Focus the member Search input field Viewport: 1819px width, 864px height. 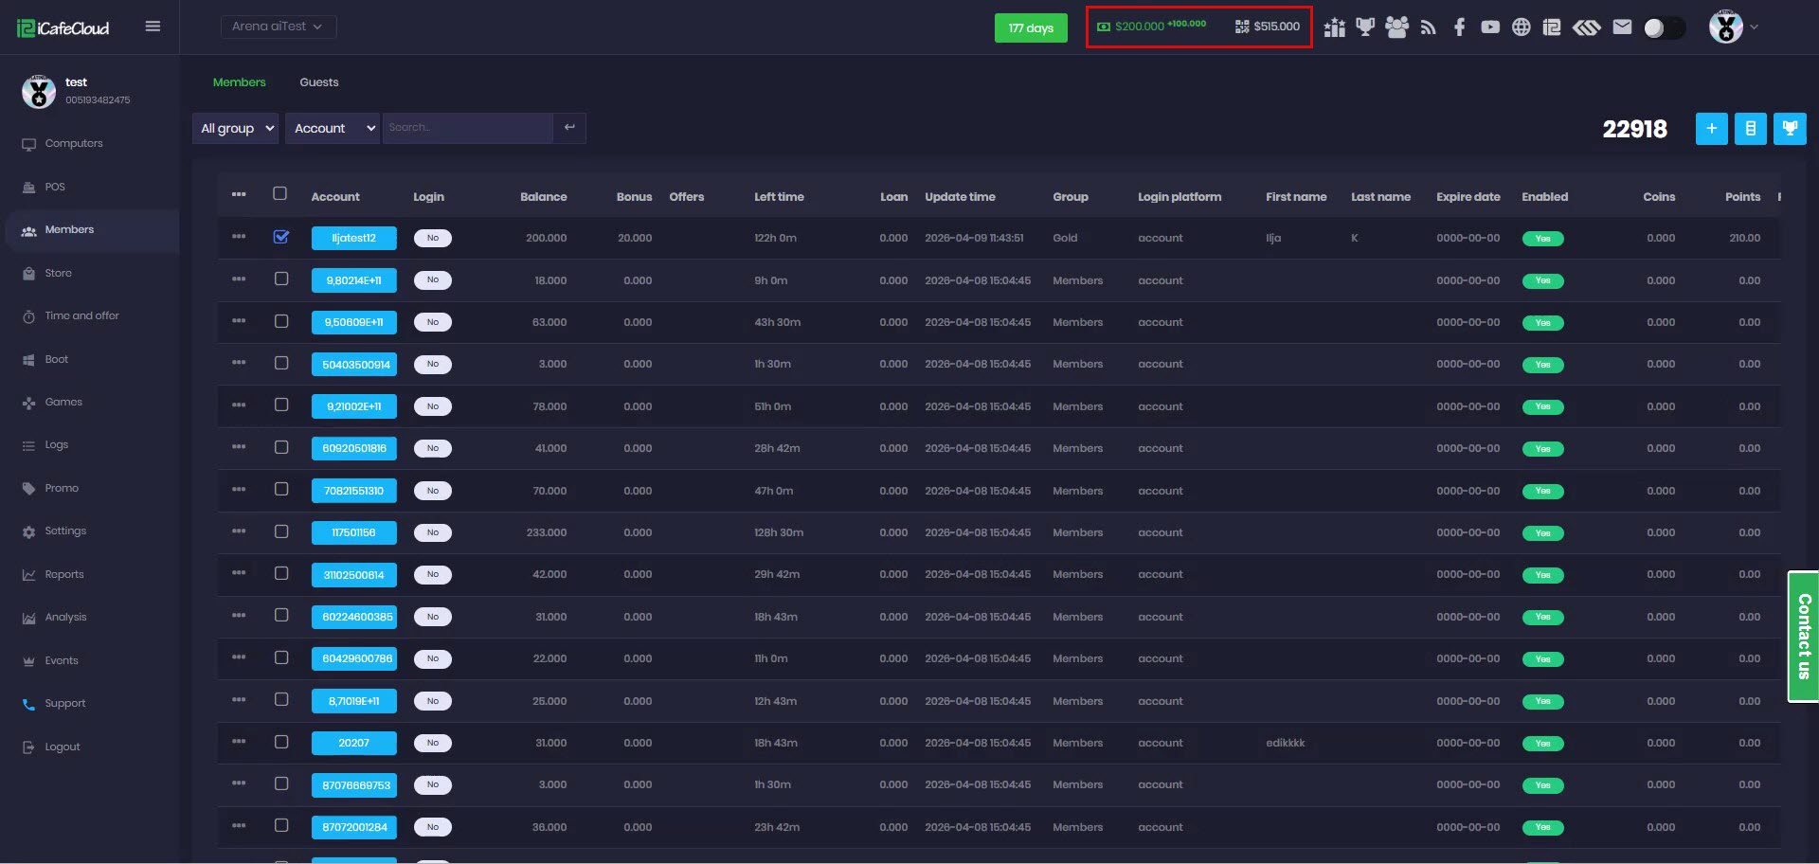click(467, 128)
